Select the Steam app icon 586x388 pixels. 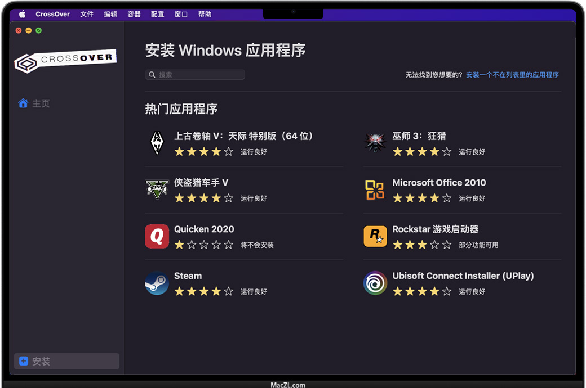tap(157, 283)
